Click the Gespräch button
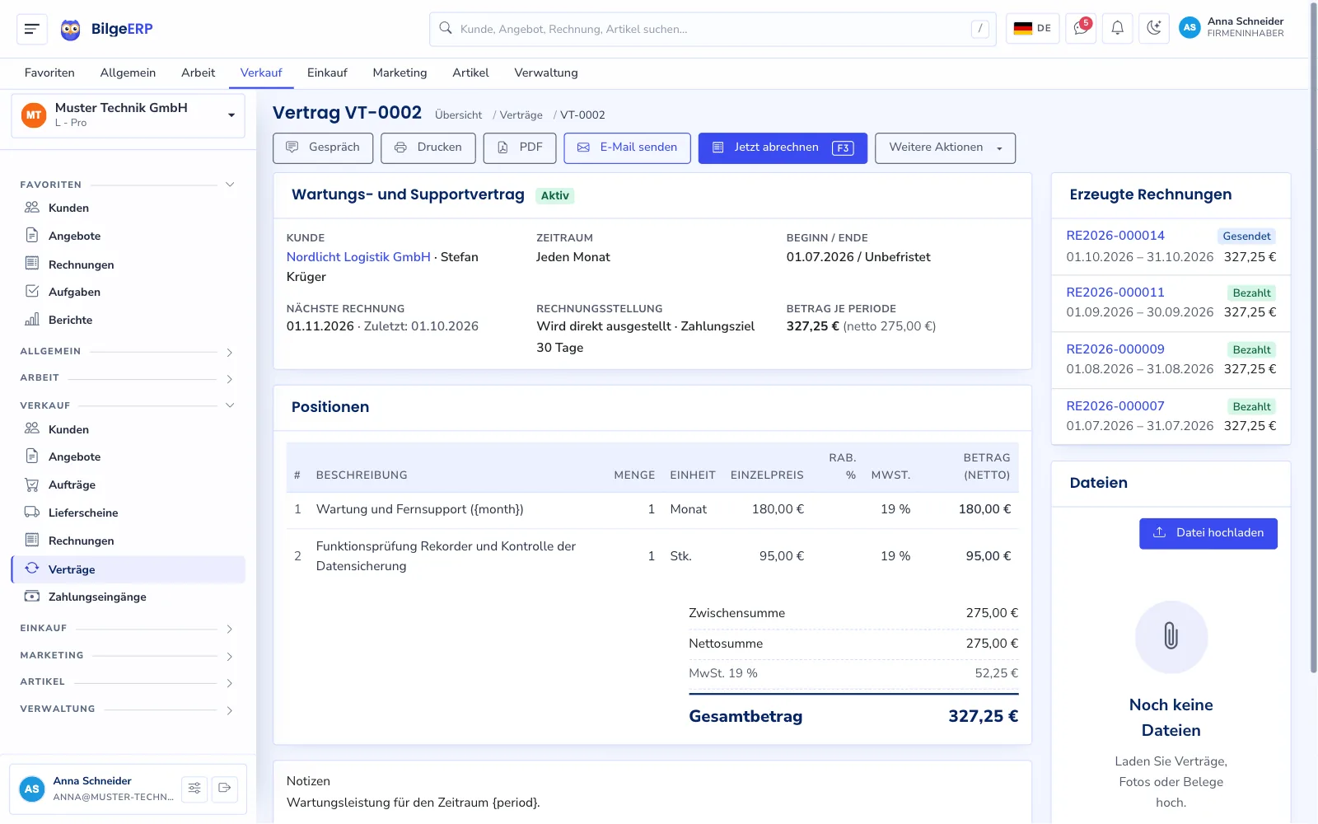Image resolution: width=1318 pixels, height=824 pixels. tap(323, 148)
